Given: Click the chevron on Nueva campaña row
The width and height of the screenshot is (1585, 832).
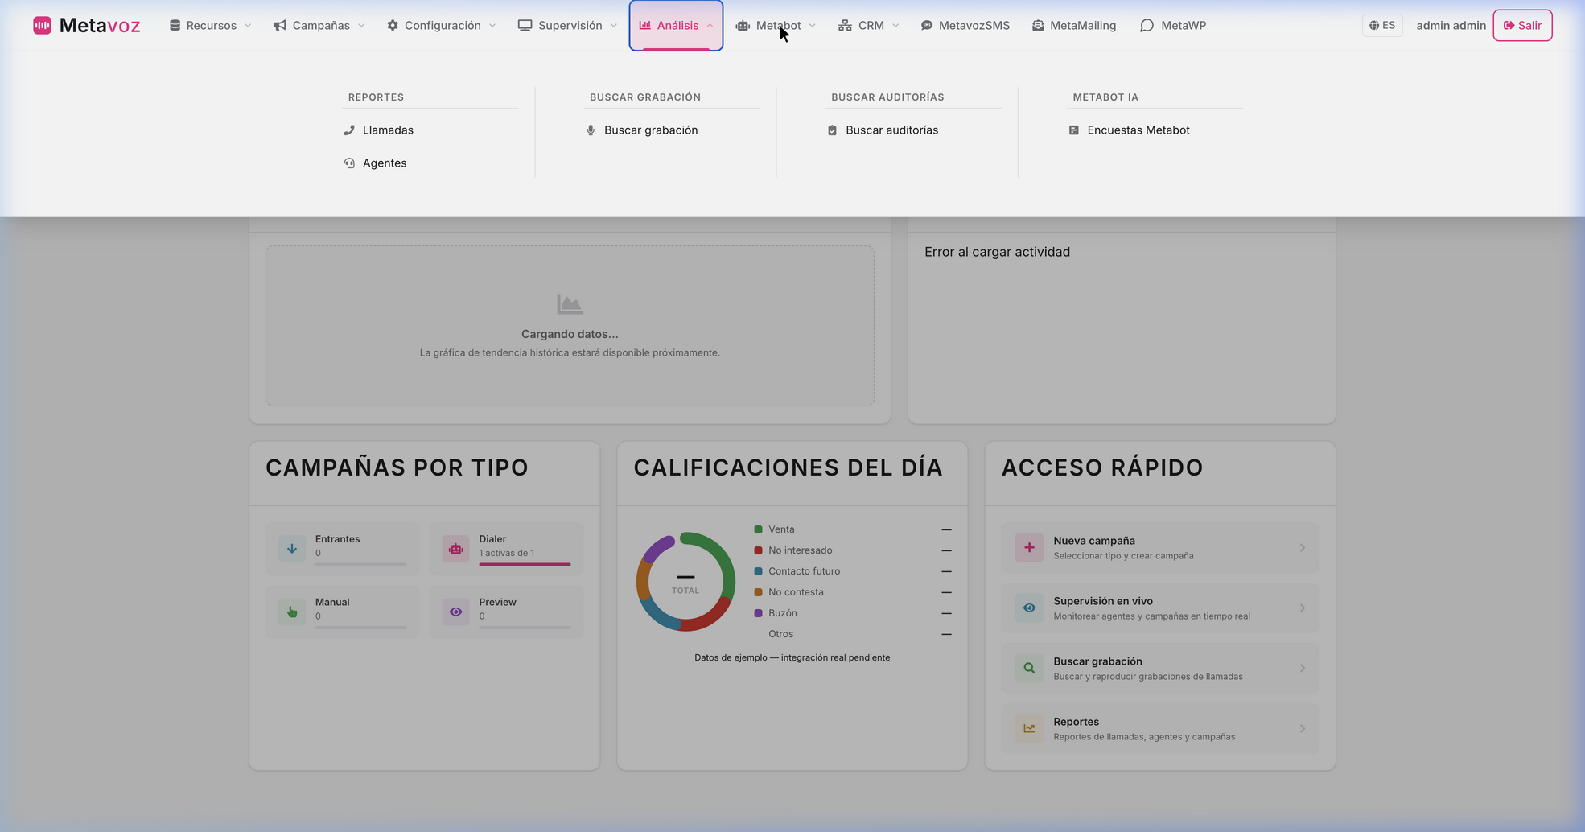Looking at the screenshot, I should coord(1303,548).
